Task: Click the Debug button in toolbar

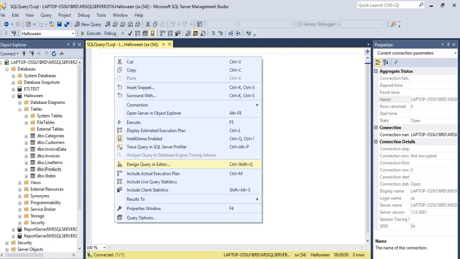Action: coord(111,33)
